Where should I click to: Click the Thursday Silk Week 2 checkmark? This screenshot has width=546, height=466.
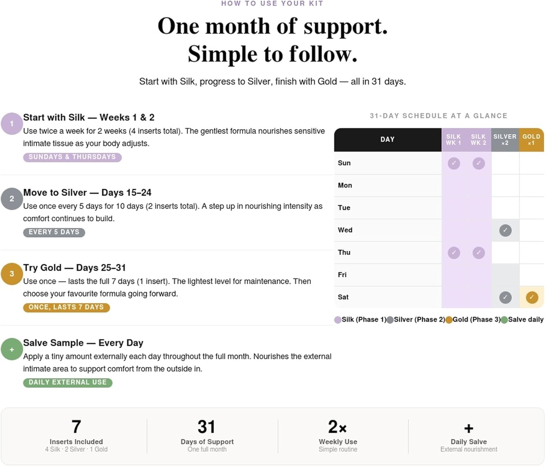(x=478, y=253)
